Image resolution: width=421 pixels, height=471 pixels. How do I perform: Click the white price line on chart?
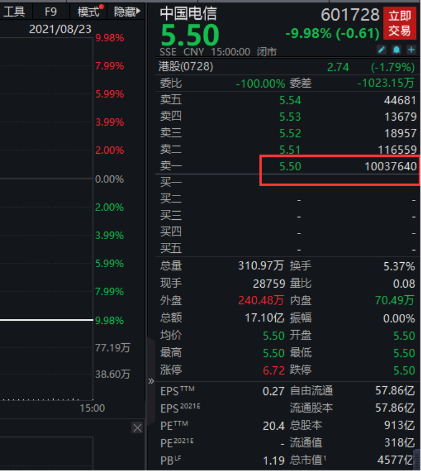[47, 320]
